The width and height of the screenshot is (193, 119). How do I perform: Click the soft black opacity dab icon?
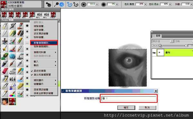click(104, 5)
